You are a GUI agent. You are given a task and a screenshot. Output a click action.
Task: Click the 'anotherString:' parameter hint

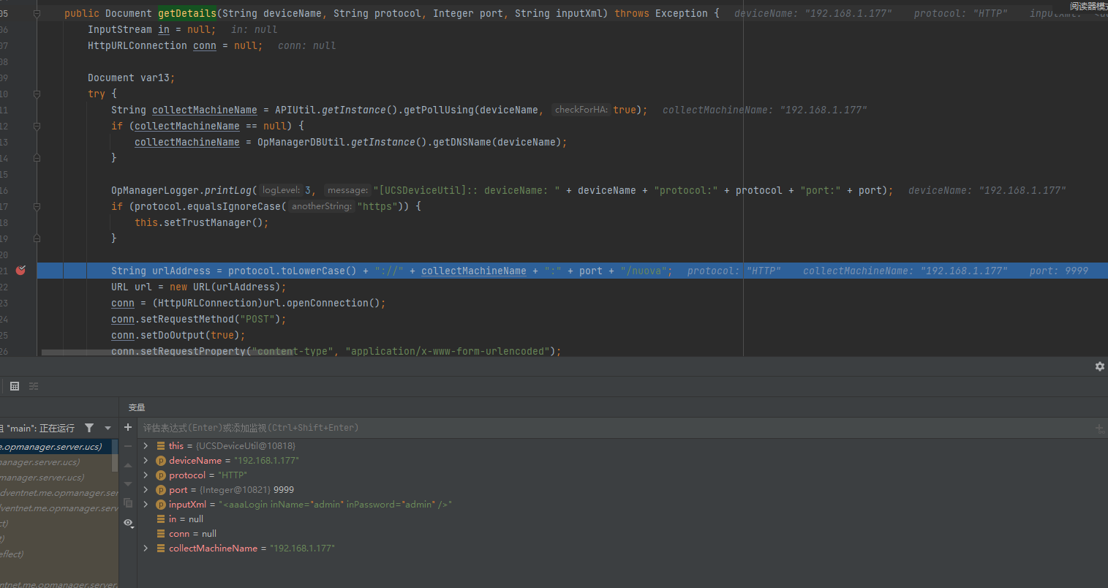tap(322, 206)
